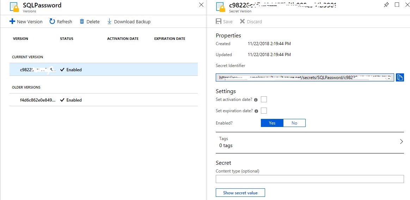Image resolution: width=410 pixels, height=200 pixels.
Task: Set Enabled toggle to Yes
Action: pos(272,123)
